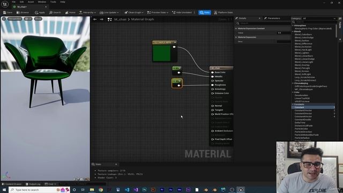Click the Platform Stats button

click(223, 12)
